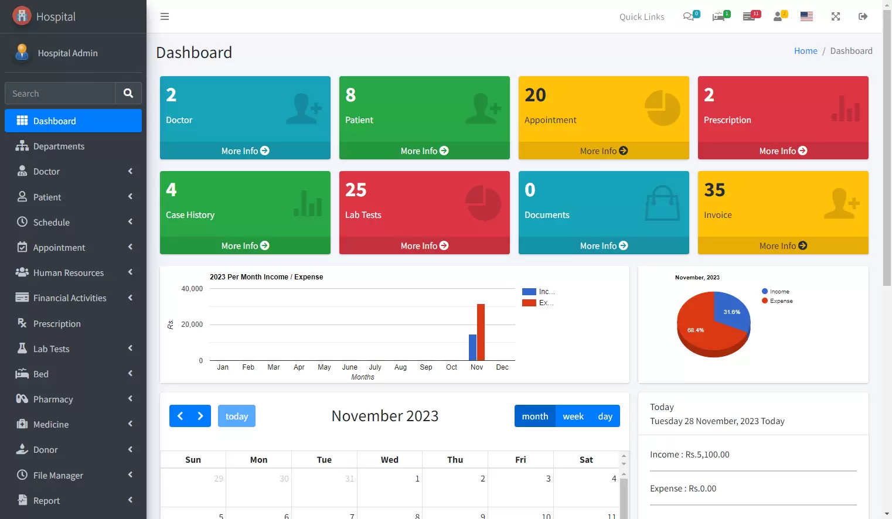Expand the Patient sidebar menu chevron
The height and width of the screenshot is (519, 892).
pos(130,197)
